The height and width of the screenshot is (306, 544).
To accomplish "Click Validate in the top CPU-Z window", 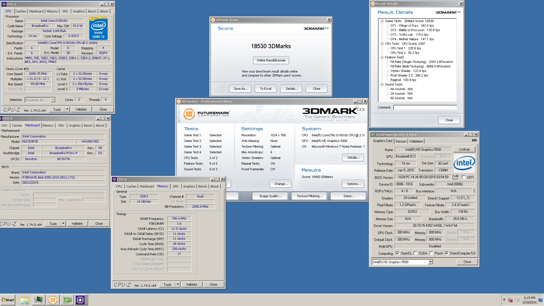I will tap(81, 109).
